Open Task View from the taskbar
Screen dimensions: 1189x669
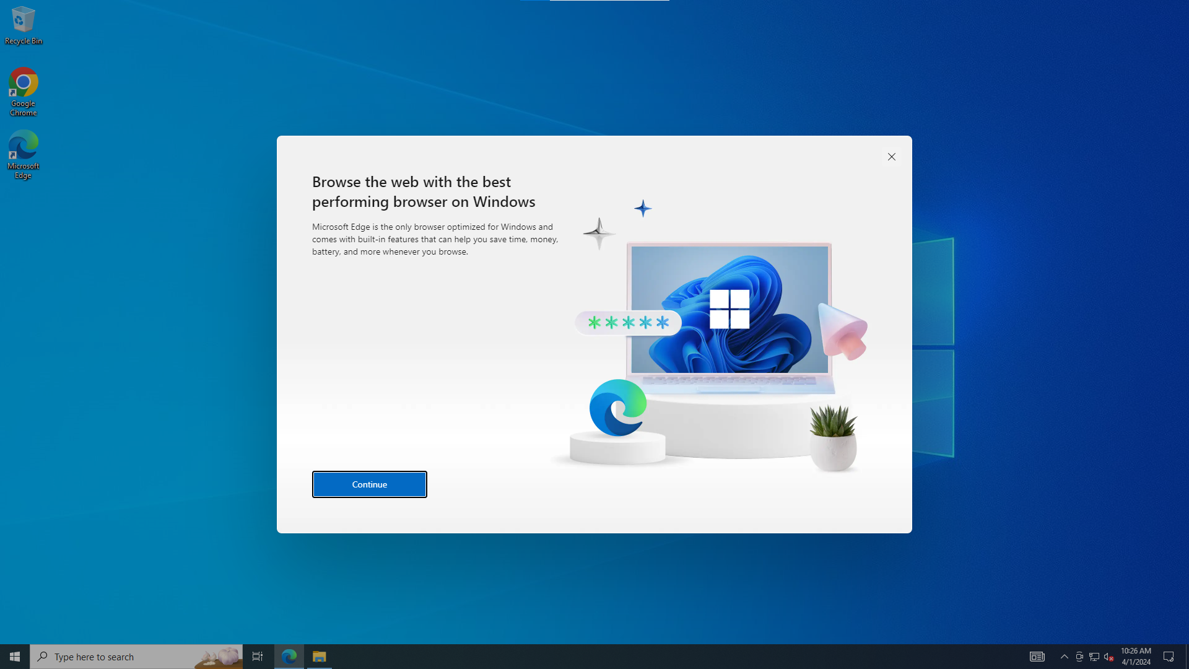click(258, 657)
